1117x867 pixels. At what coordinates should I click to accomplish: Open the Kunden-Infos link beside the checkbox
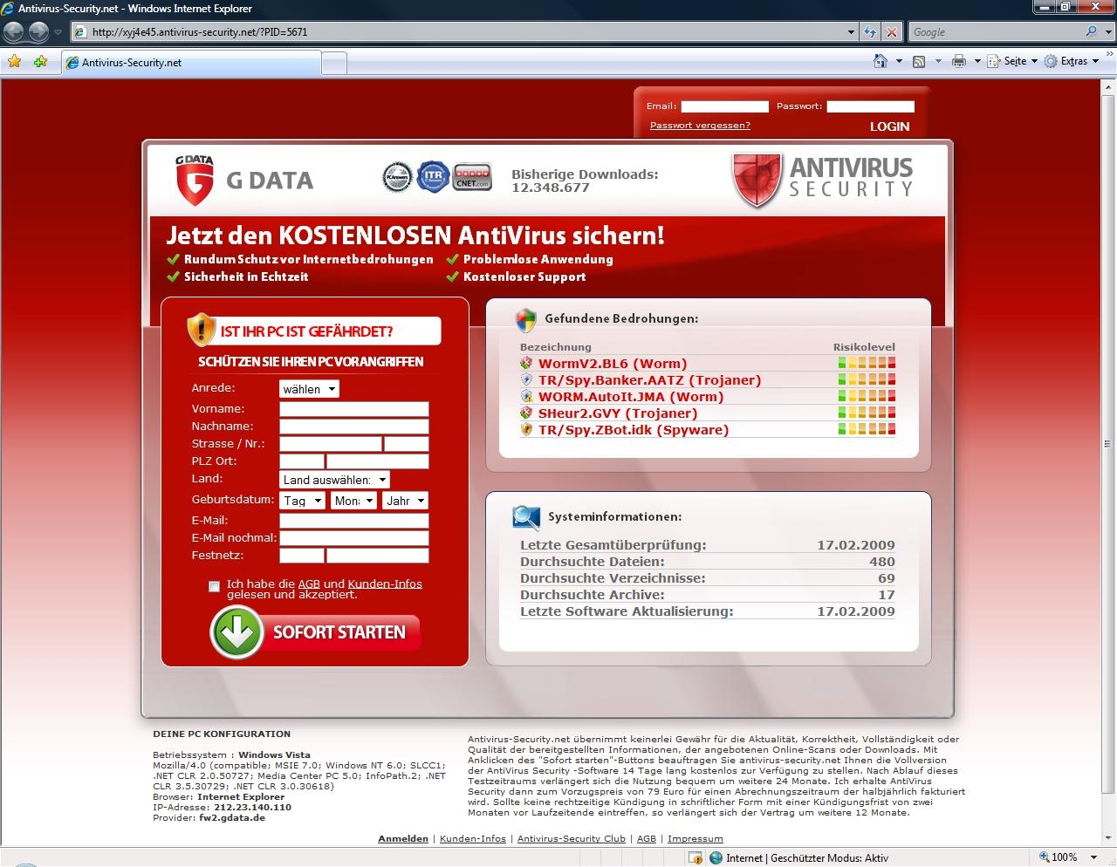click(x=384, y=584)
